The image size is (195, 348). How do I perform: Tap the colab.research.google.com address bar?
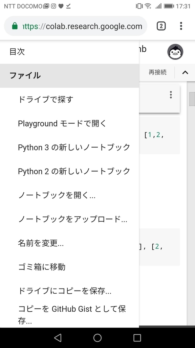pos(75,26)
